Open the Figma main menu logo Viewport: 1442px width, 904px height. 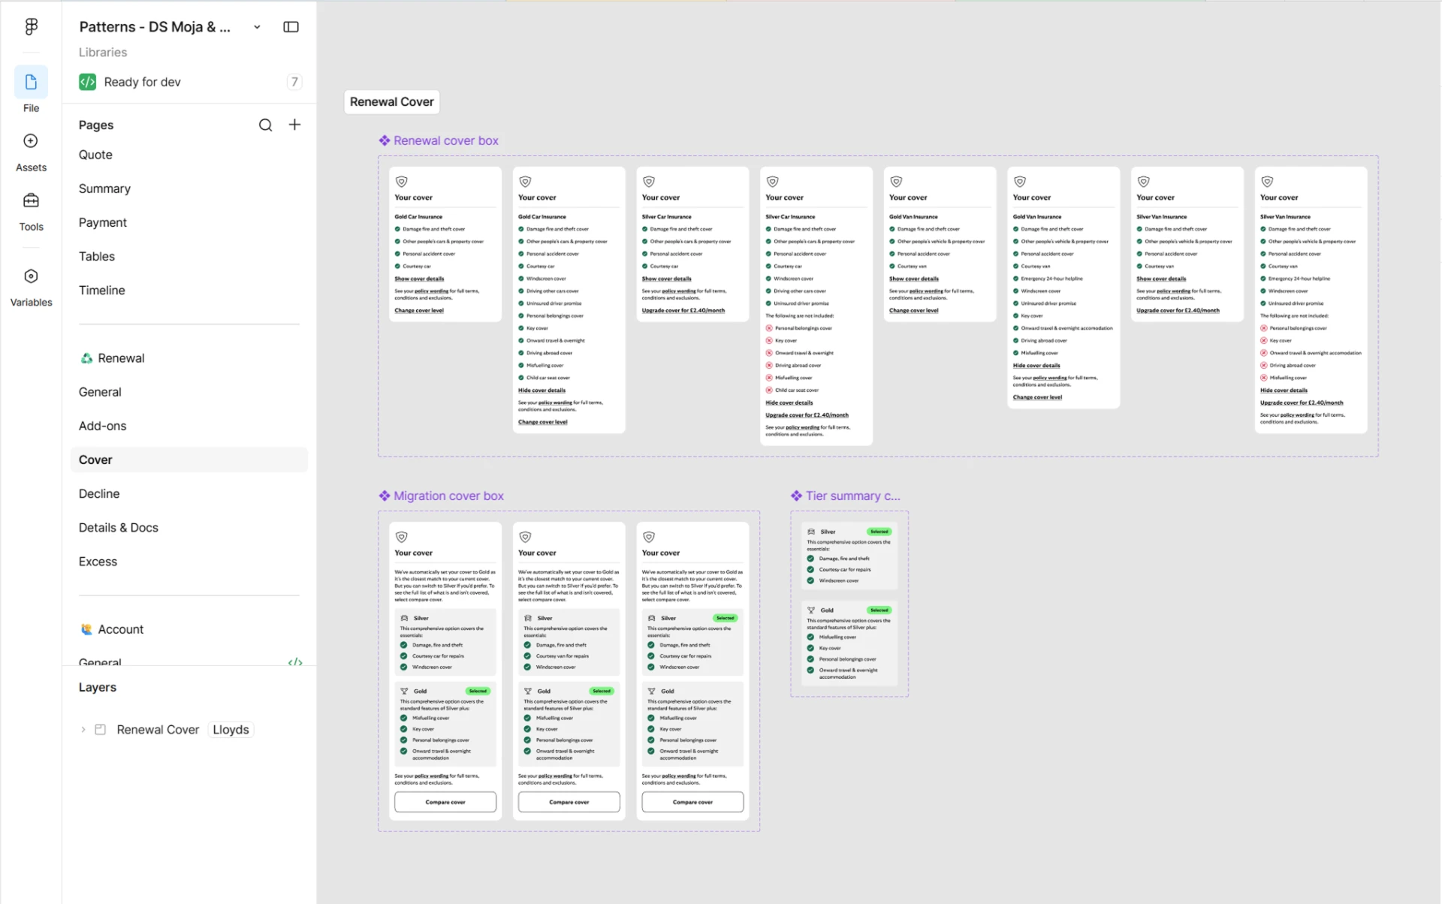[31, 26]
